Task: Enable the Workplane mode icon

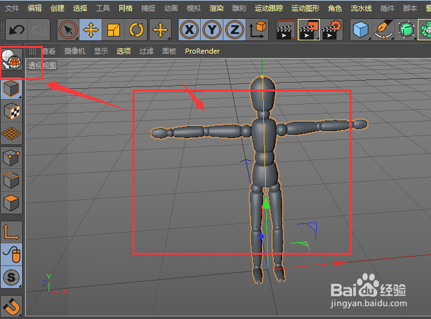Action: [x=11, y=134]
